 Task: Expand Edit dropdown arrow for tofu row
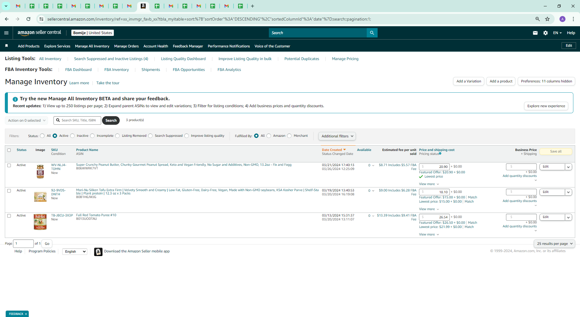click(x=569, y=192)
